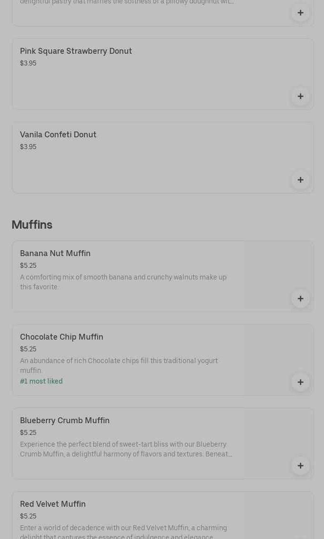Add Vanila Confeti Donut with plus icon
This screenshot has width=324, height=539.
(x=300, y=180)
